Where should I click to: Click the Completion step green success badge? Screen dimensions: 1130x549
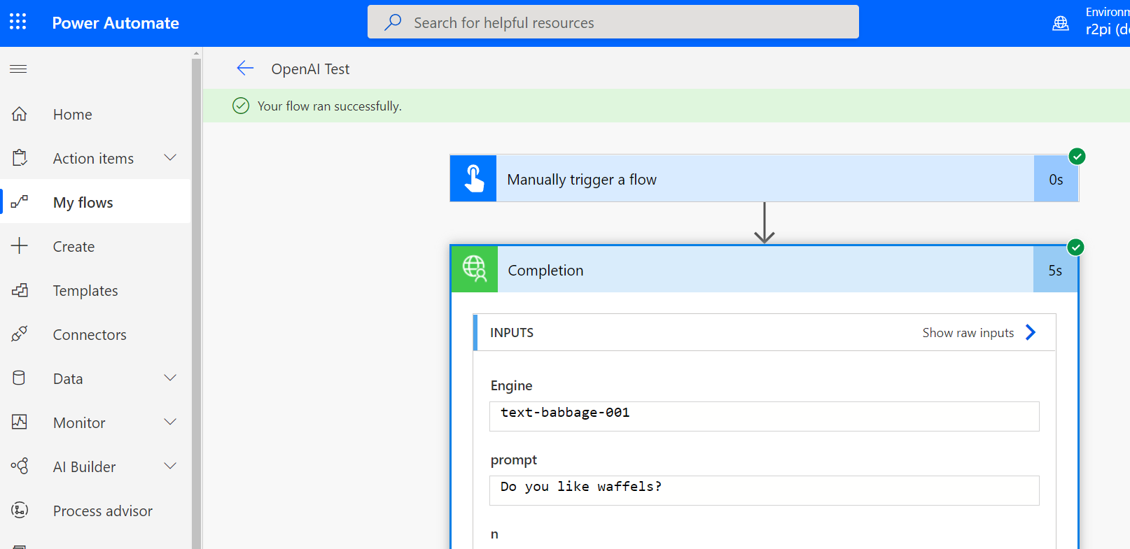pos(1076,248)
